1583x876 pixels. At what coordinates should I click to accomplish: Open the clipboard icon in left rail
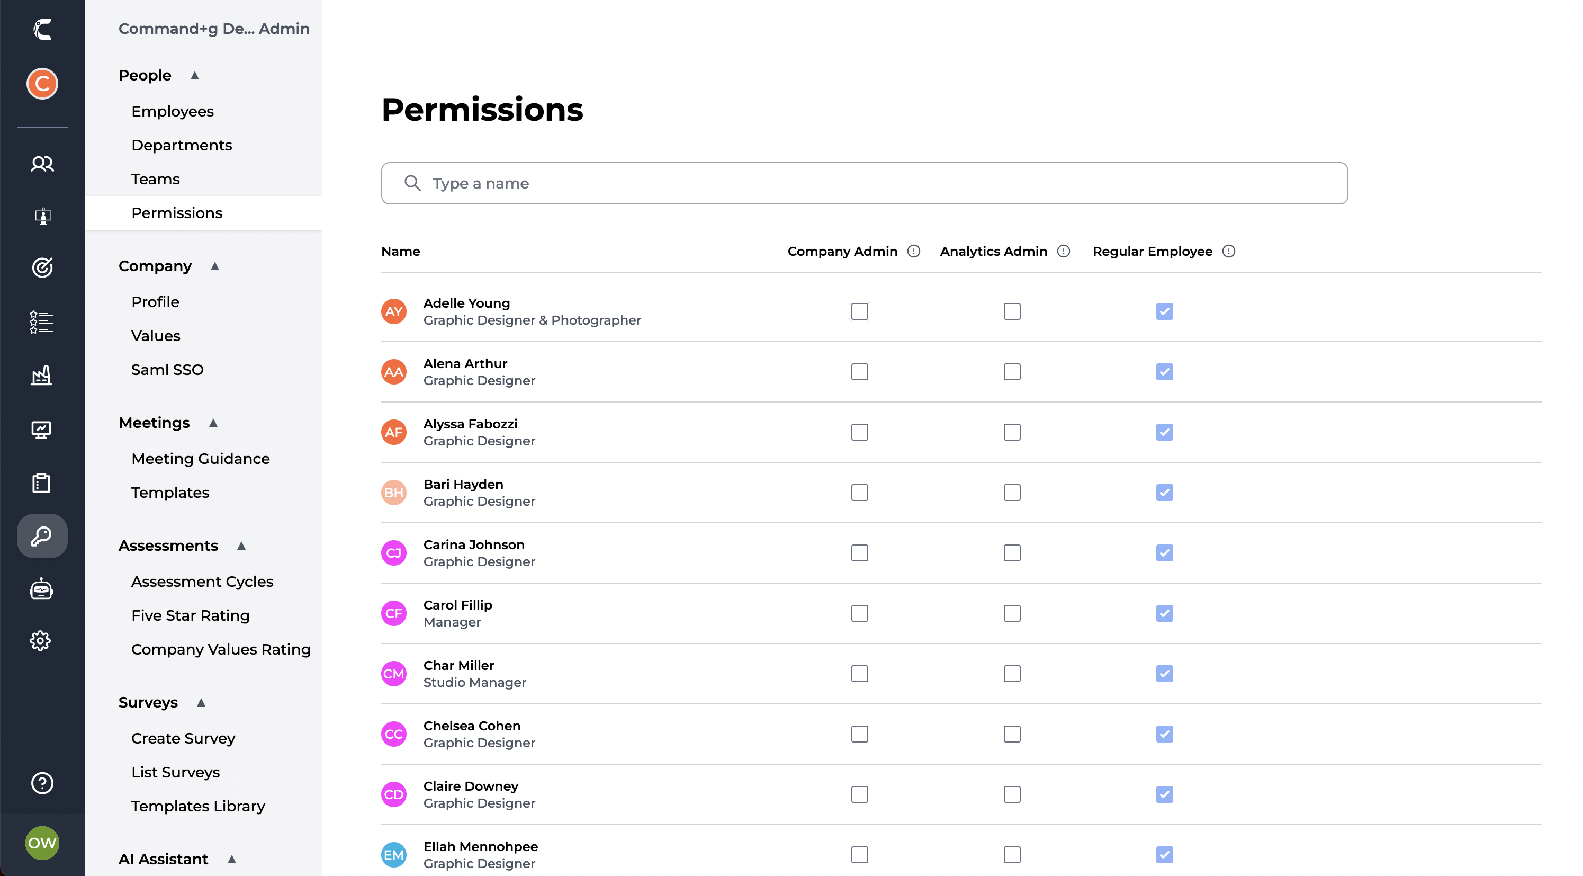pyautogui.click(x=42, y=483)
